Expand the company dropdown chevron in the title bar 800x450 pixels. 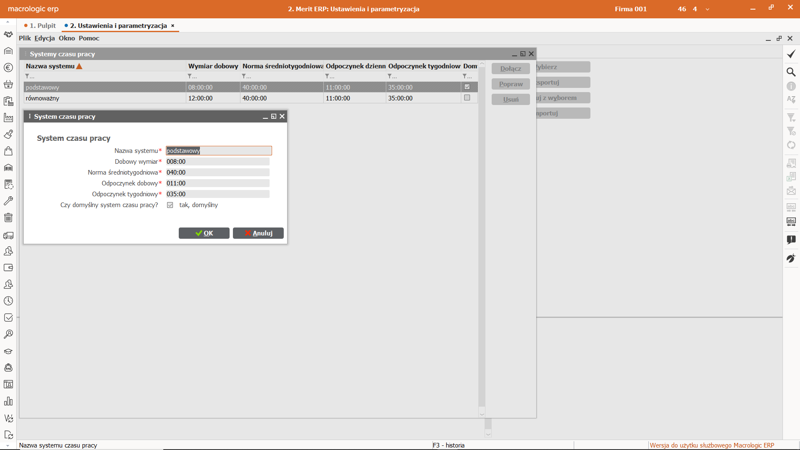(707, 9)
